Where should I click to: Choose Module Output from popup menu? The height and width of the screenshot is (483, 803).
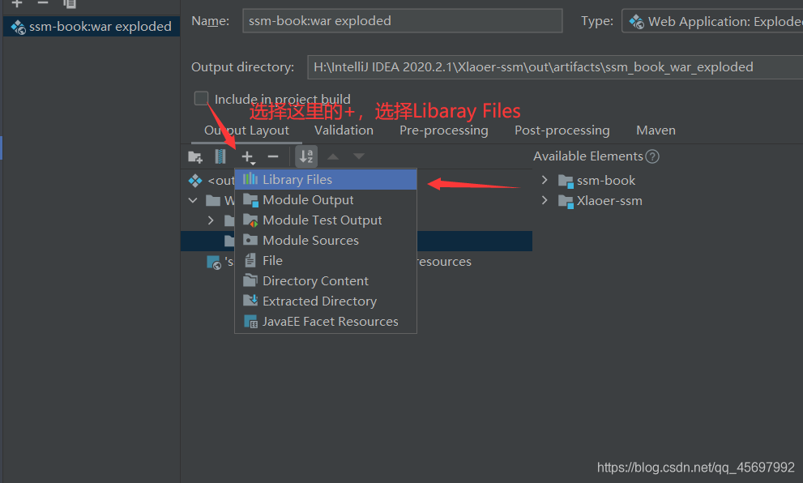[x=326, y=199]
